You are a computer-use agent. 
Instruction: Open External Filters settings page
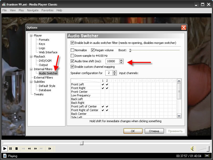click(43, 78)
